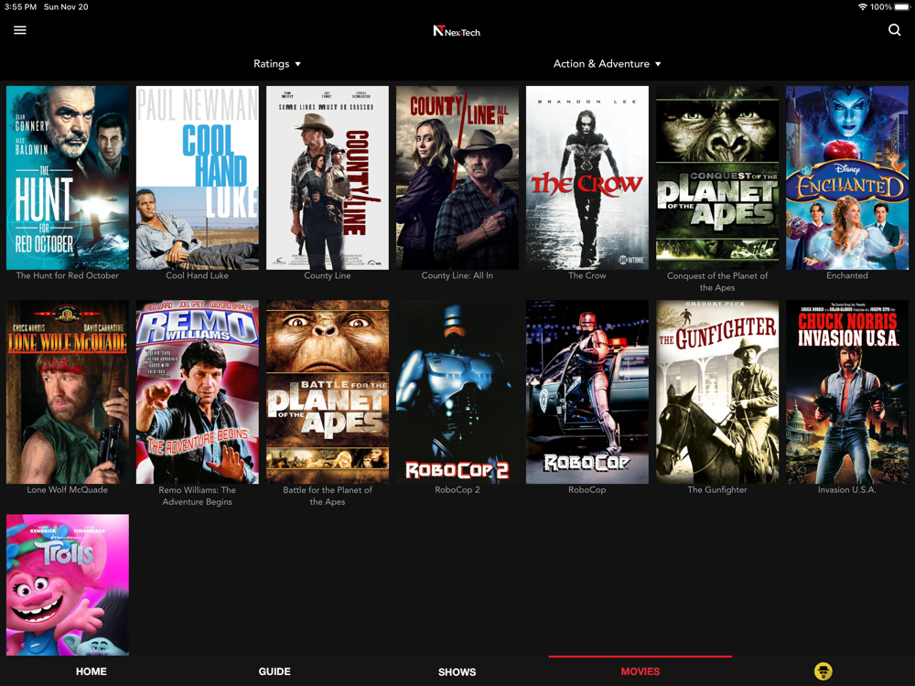Open The Crow movie poster
Image resolution: width=915 pixels, height=686 pixels.
tap(587, 178)
